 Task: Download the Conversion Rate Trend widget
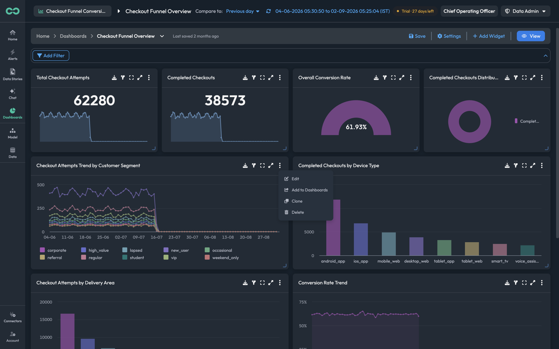tap(507, 283)
